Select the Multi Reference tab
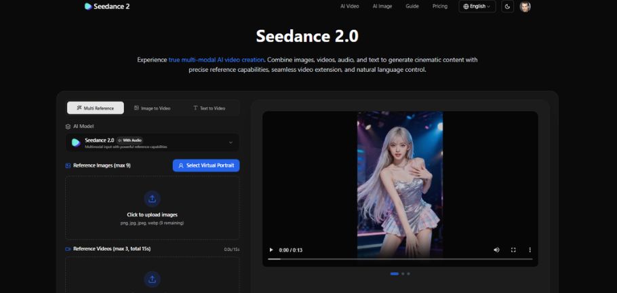Viewport: 617px width, 293px height. click(95, 108)
